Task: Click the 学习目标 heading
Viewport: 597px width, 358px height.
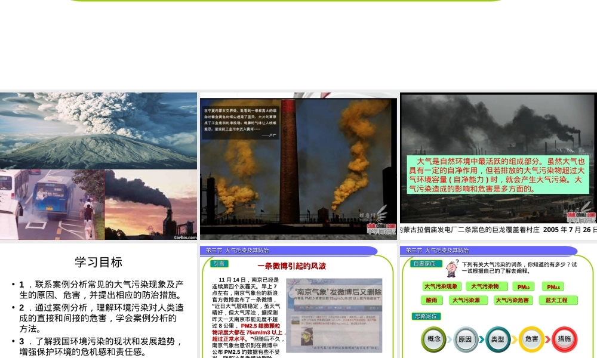Action: tap(99, 262)
